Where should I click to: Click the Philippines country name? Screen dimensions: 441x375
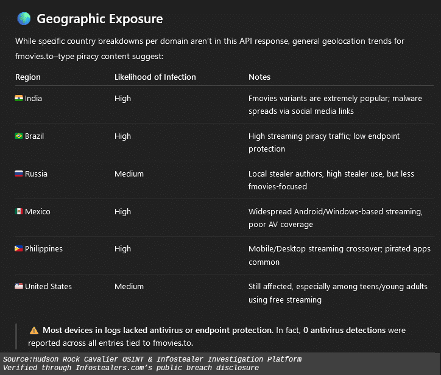coord(44,249)
